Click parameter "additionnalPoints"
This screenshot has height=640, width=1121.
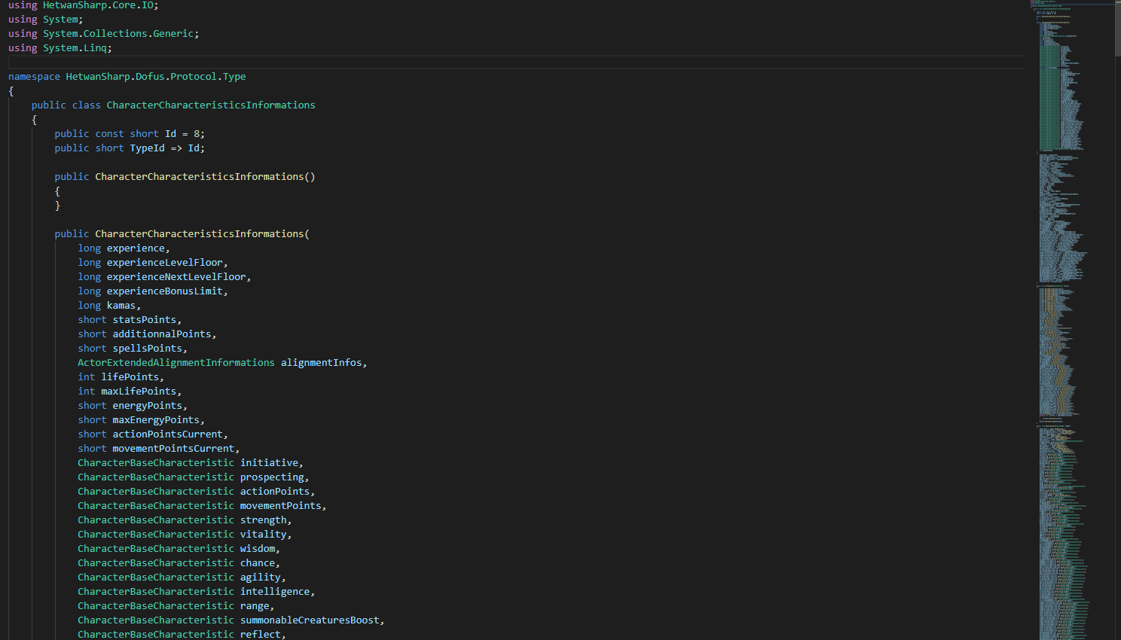pyautogui.click(x=161, y=334)
